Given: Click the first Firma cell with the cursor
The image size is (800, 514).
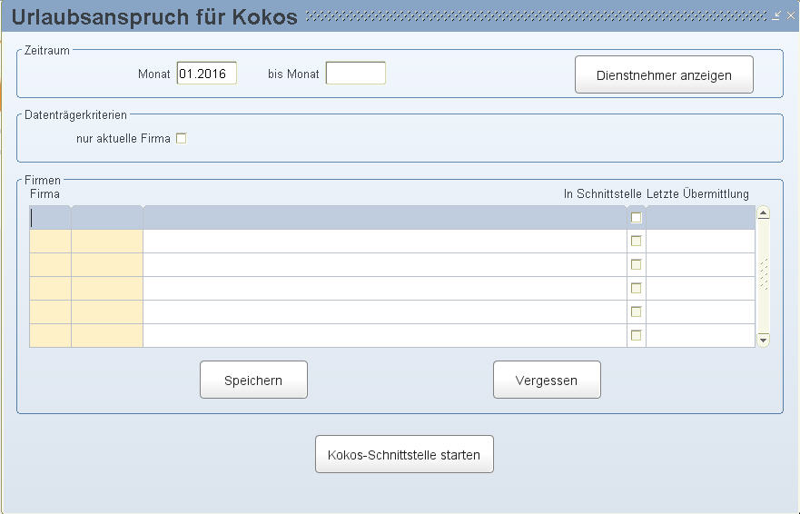Looking at the screenshot, I should click(x=50, y=218).
